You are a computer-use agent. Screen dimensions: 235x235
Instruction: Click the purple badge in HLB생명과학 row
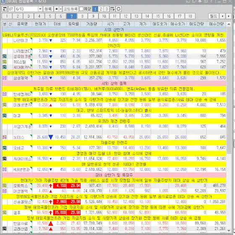pos(5,170)
